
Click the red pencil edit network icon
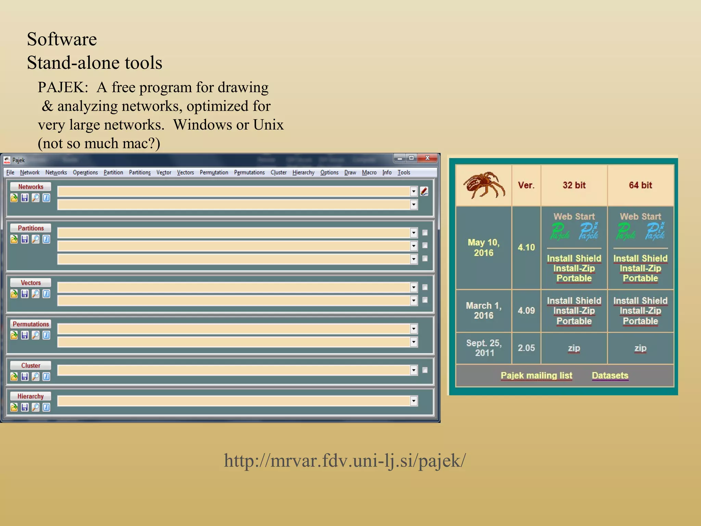(x=424, y=191)
